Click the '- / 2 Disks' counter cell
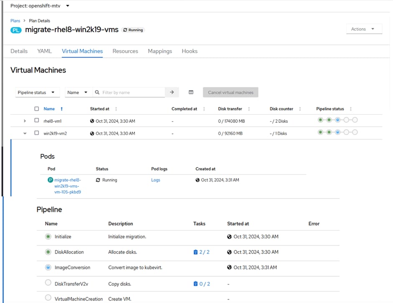The height and width of the screenshot is (303, 393). pyautogui.click(x=279, y=121)
